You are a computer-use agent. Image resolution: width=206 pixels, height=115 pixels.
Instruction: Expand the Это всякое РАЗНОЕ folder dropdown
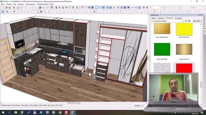[183, 21]
